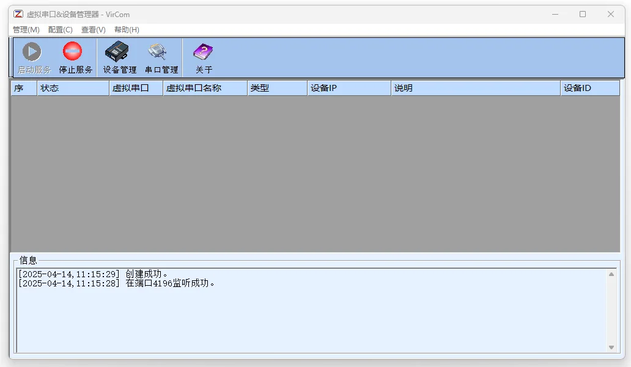The height and width of the screenshot is (367, 631).
Task: Open the 查看(V) menu
Action: (94, 30)
